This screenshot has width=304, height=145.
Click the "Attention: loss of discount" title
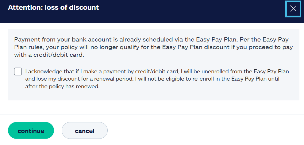[53, 8]
